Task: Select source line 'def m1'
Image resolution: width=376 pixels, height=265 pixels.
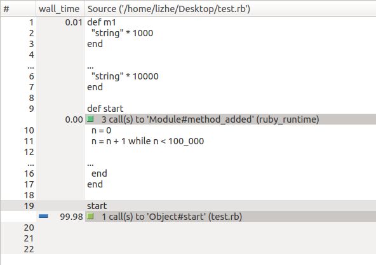Action: (102, 22)
